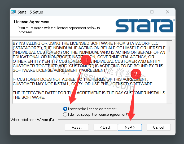Click the Stata setup title bar icon
This screenshot has height=144, width=184.
click(x=13, y=12)
